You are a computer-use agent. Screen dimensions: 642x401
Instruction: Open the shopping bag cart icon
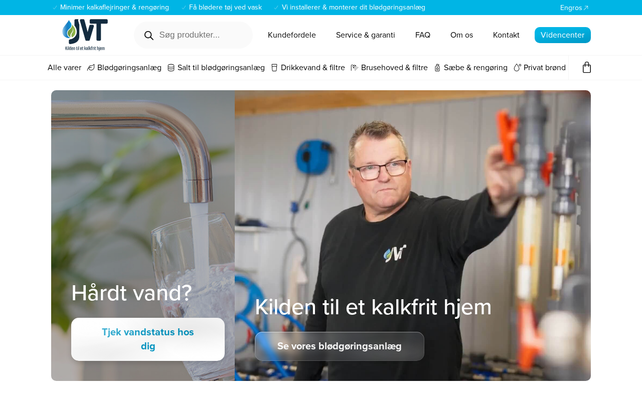(x=586, y=68)
